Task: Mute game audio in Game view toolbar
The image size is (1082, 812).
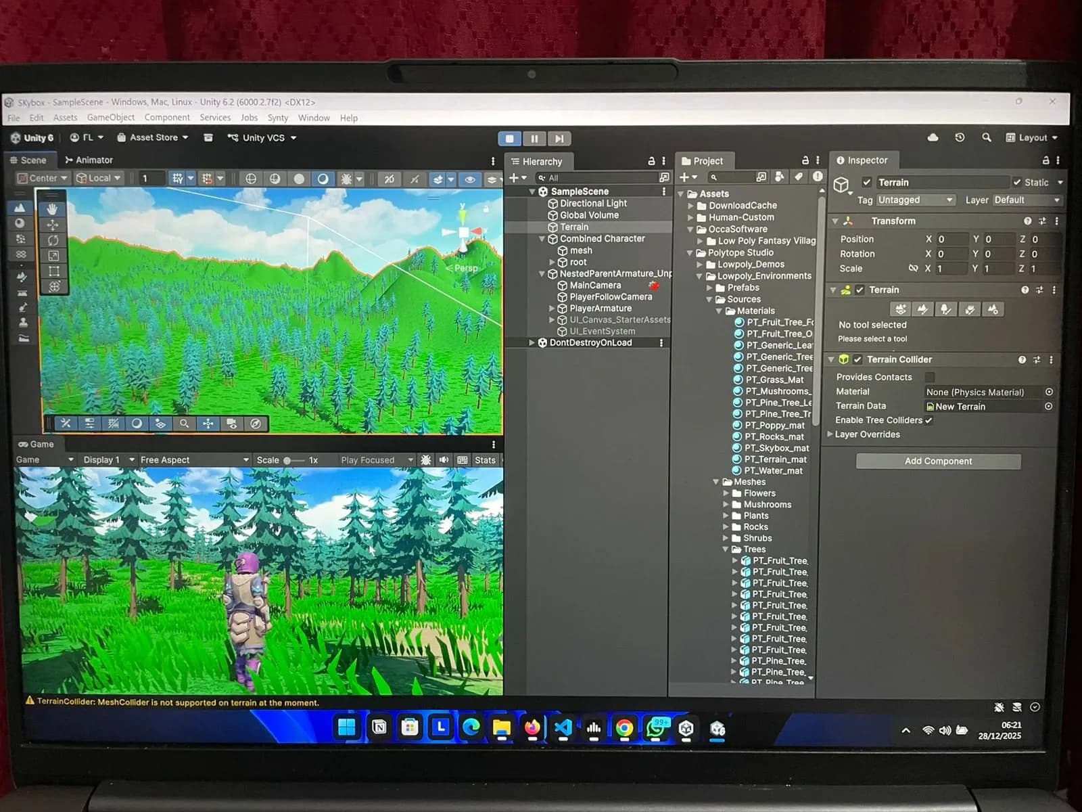Action: click(444, 459)
